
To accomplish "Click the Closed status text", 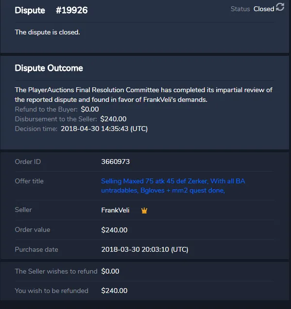I will point(264,9).
